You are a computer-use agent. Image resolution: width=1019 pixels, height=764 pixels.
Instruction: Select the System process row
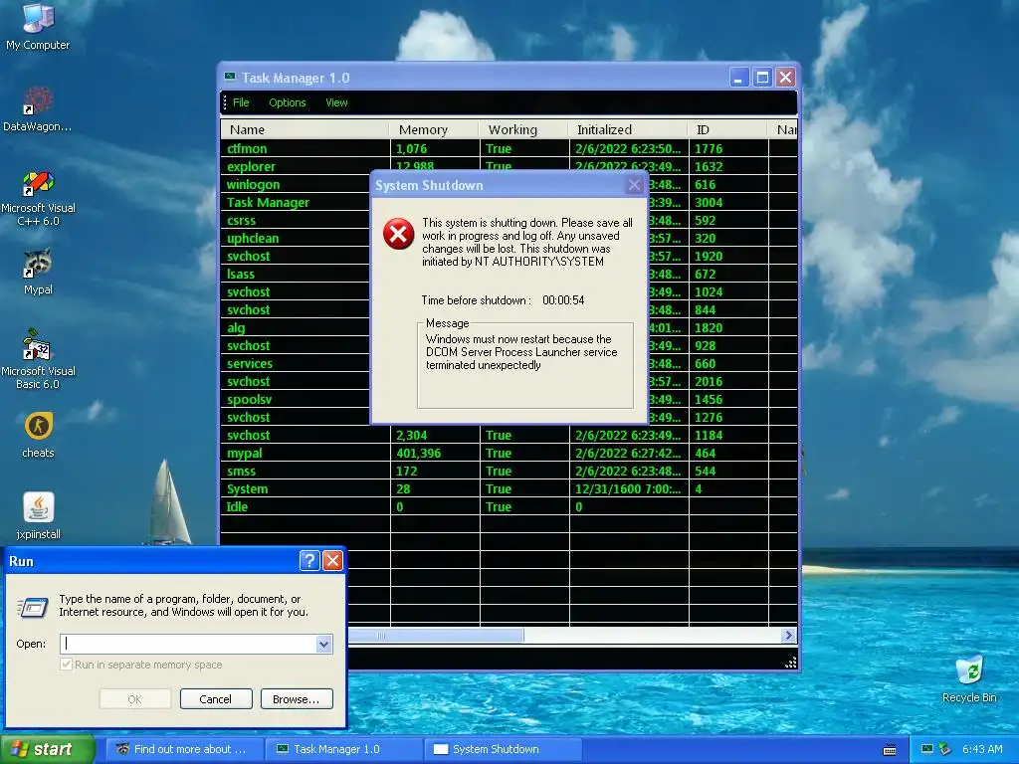point(509,489)
